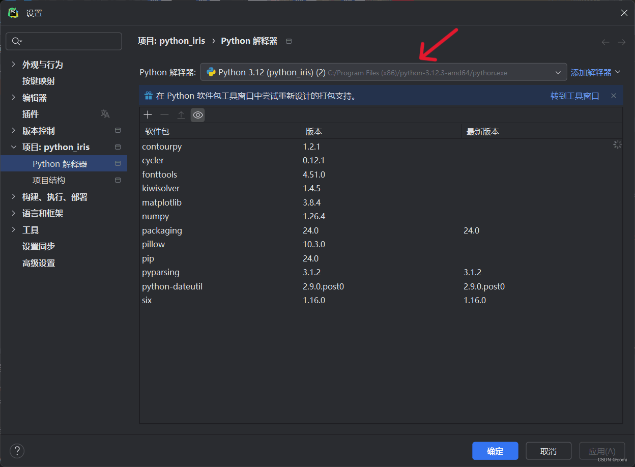The width and height of the screenshot is (635, 467).
Task: Open the 添加解释器 dropdown
Action: (x=596, y=73)
